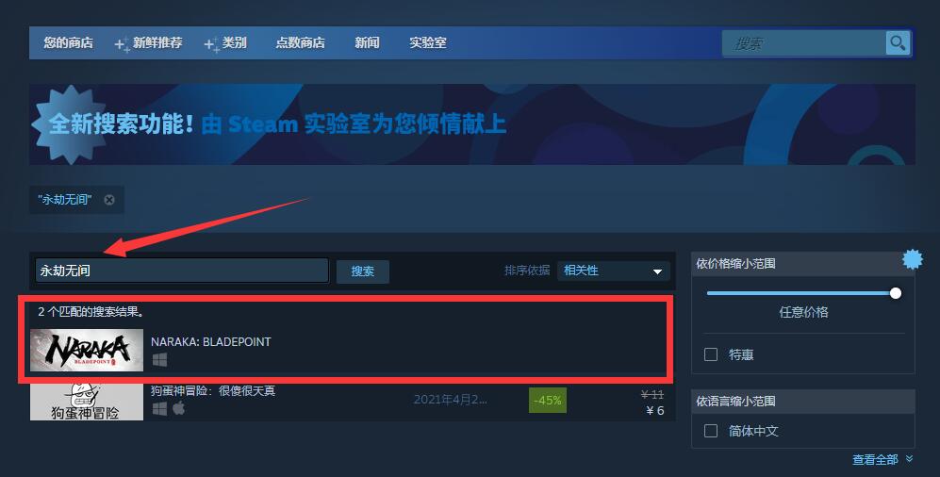
Task: Enable the 特惠 checkbox
Action: [711, 354]
